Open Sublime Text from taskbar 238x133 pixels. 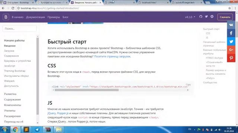pos(26,130)
